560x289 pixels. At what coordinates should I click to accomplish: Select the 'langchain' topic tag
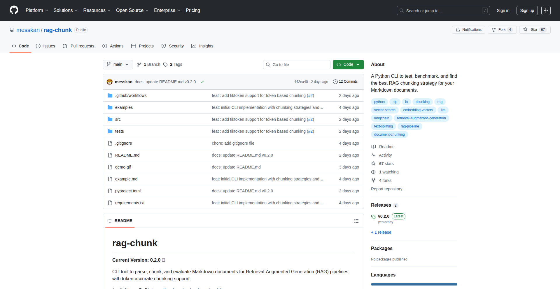381,118
